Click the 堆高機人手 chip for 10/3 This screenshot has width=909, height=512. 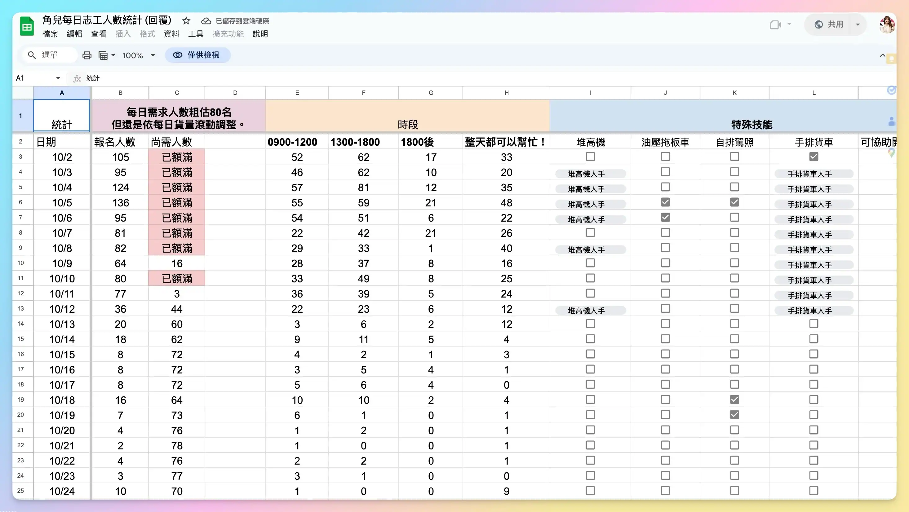pyautogui.click(x=590, y=174)
